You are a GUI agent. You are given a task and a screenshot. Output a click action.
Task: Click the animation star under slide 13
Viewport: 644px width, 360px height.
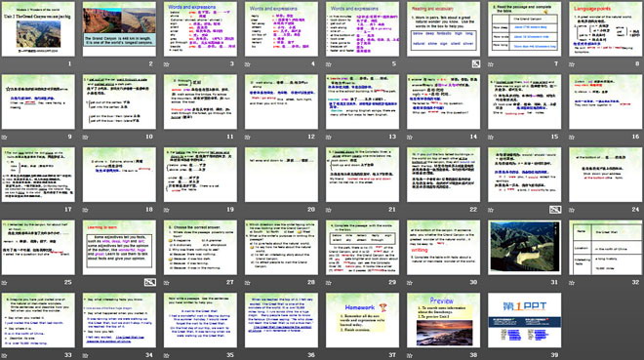tap(329, 138)
